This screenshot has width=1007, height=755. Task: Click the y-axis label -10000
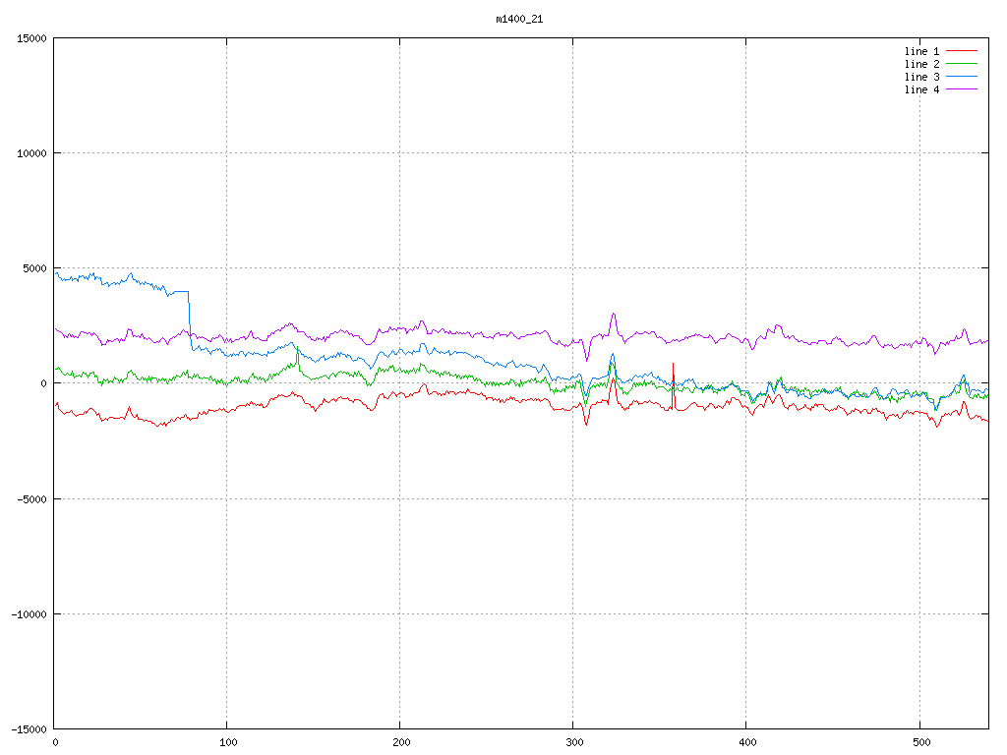30,614
